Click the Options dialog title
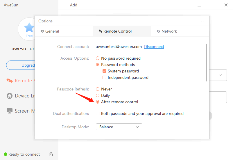This screenshot has width=233, height=160. click(46, 21)
